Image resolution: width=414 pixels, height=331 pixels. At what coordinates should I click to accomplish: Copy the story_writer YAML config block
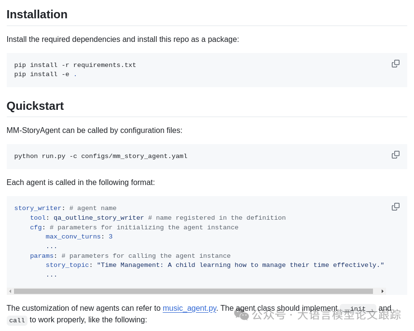tap(396, 207)
